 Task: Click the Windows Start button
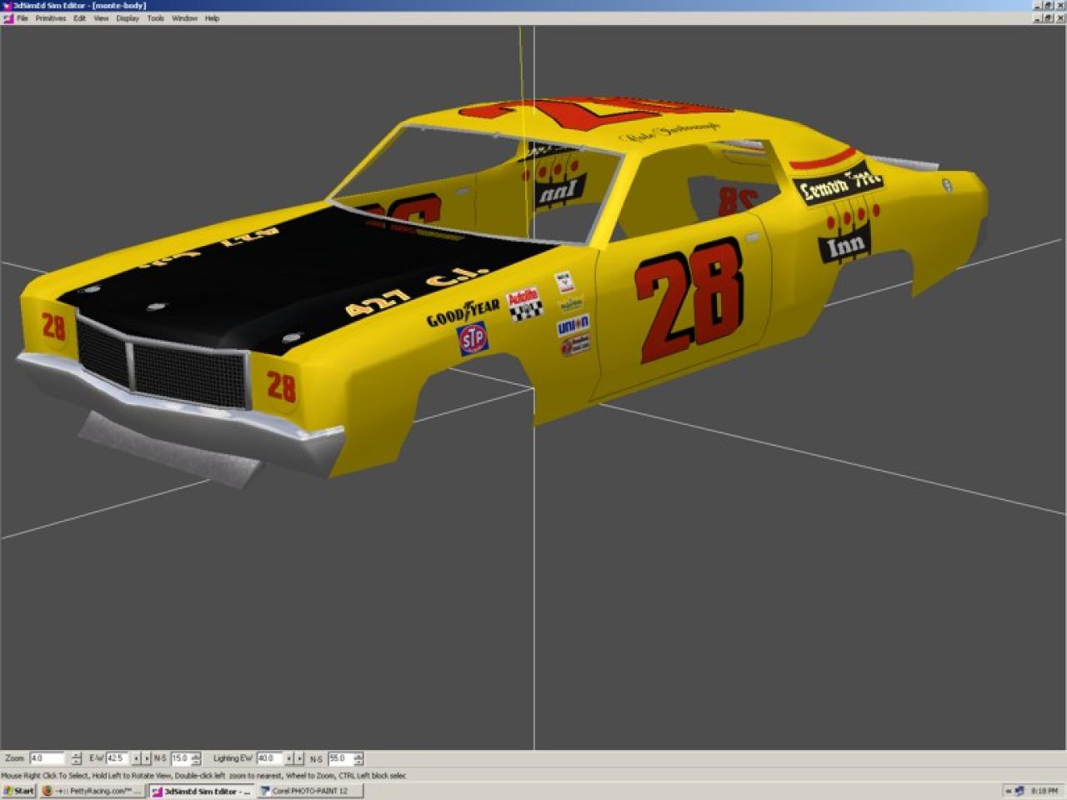(18, 791)
